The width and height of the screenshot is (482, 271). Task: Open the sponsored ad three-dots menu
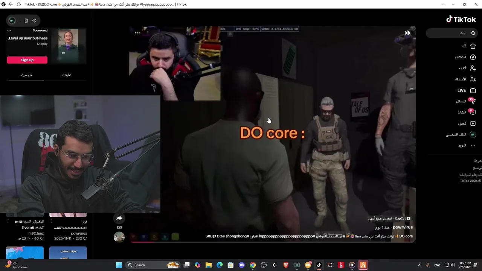point(9,30)
